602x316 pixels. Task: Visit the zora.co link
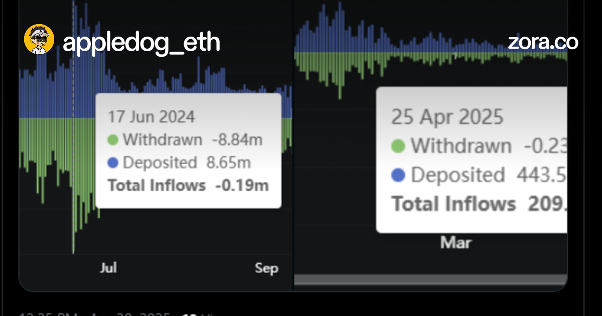pyautogui.click(x=543, y=42)
